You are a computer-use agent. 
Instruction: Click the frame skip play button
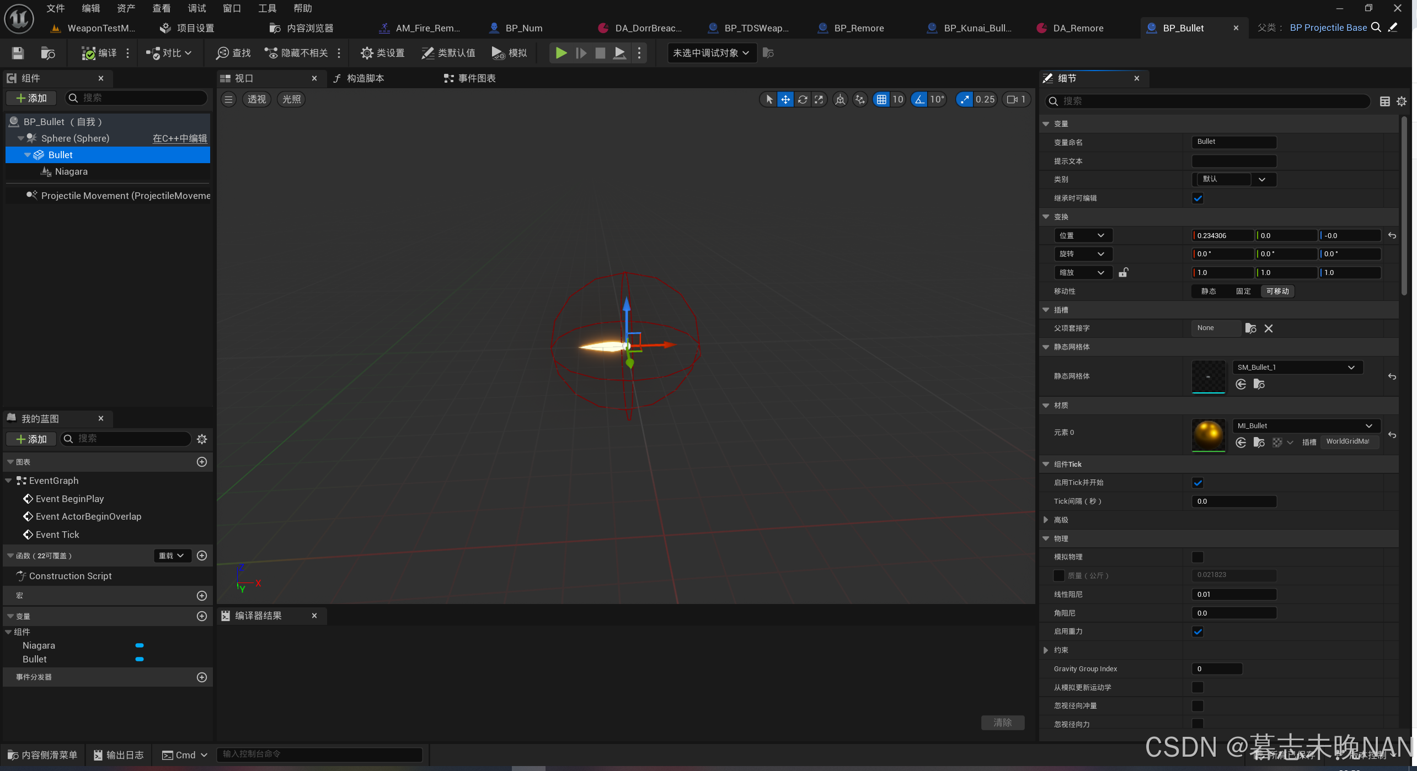tap(581, 53)
